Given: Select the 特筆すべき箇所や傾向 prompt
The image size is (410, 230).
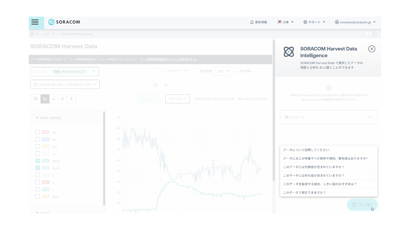Looking at the screenshot, I should 329,158.
